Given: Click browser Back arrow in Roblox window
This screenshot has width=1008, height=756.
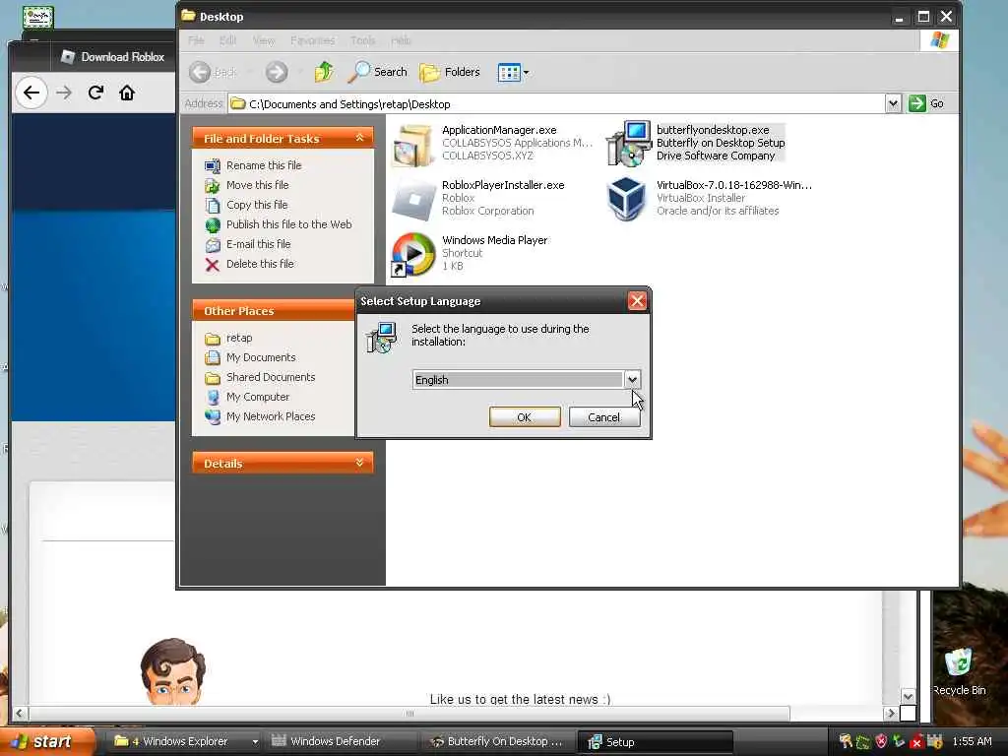Looking at the screenshot, I should pyautogui.click(x=31, y=94).
